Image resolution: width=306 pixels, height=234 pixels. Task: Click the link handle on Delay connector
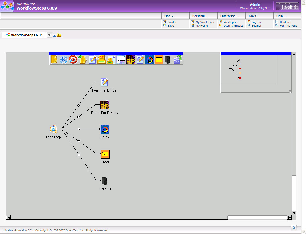tap(79, 129)
